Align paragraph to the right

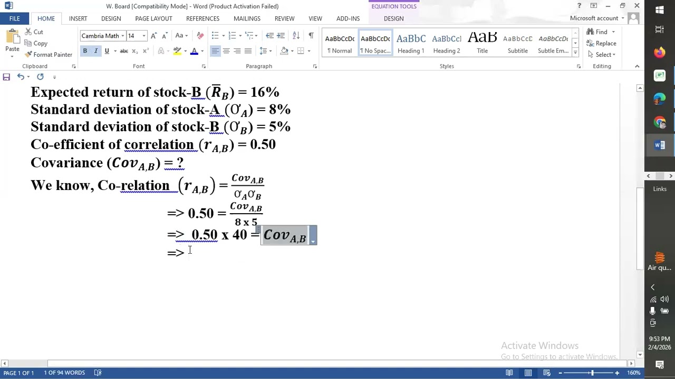pyautogui.click(x=237, y=51)
